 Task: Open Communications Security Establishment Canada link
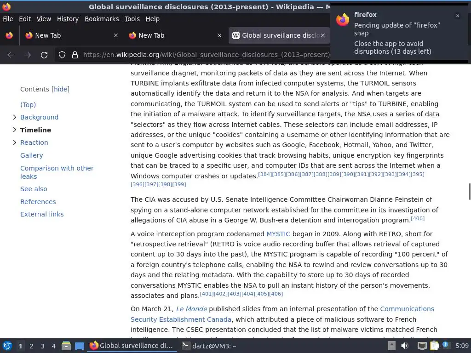(x=282, y=314)
